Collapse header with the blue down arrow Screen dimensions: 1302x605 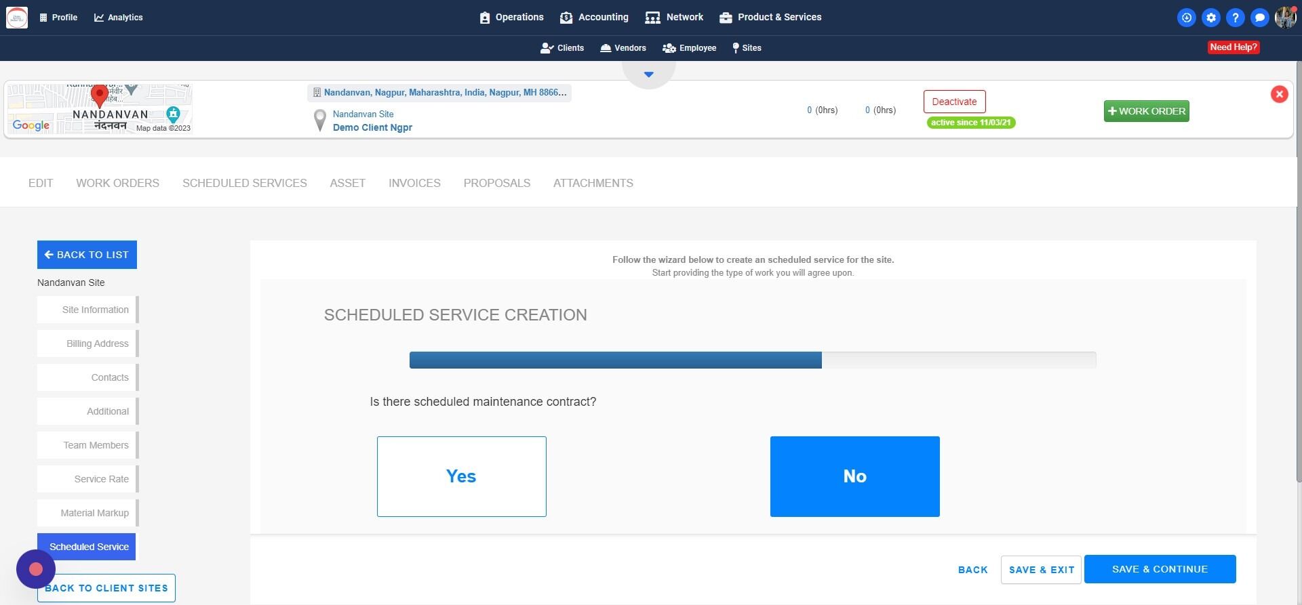[649, 75]
